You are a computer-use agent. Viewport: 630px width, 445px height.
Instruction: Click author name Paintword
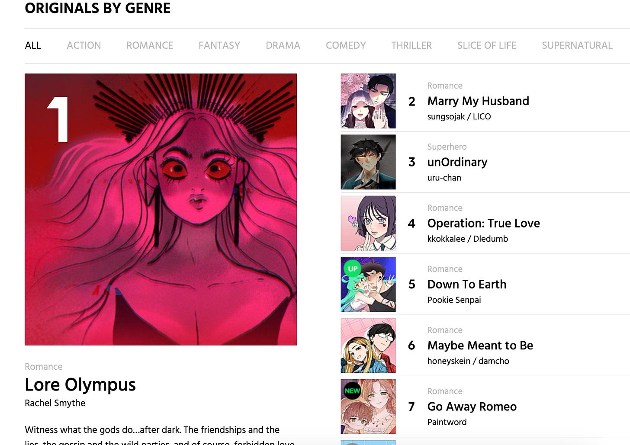[447, 422]
